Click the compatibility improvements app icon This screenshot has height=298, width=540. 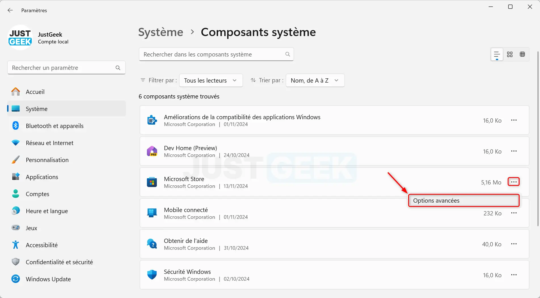[x=152, y=120]
